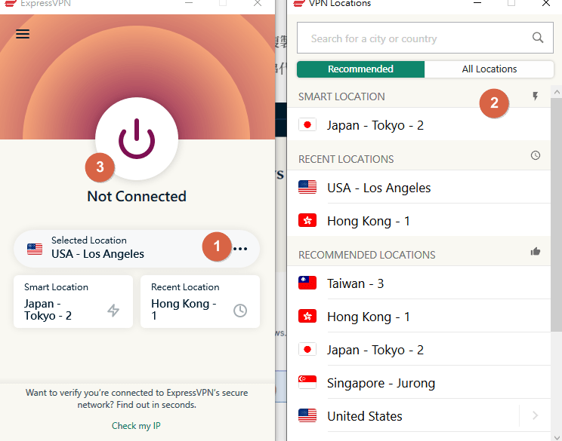Click the Not Connected status text
The height and width of the screenshot is (441, 562).
(x=137, y=196)
